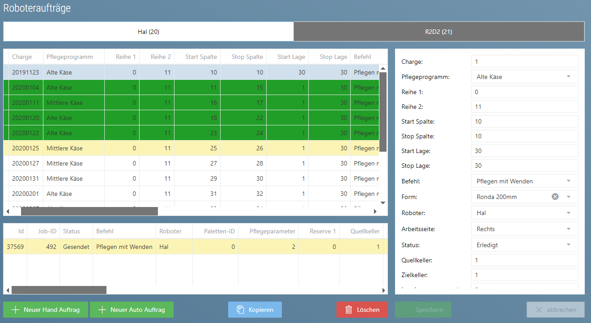Click the Start Spalte column header
The width and height of the screenshot is (591, 323).
[x=197, y=57]
